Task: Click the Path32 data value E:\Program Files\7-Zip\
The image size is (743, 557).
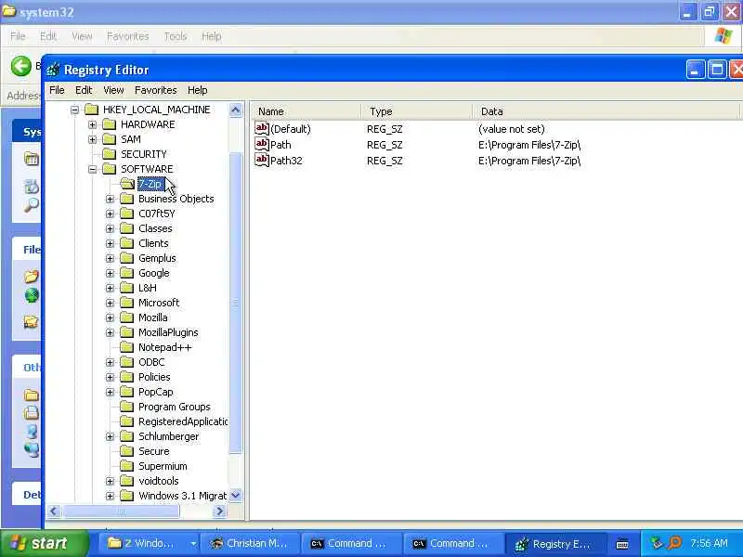Action: click(529, 161)
